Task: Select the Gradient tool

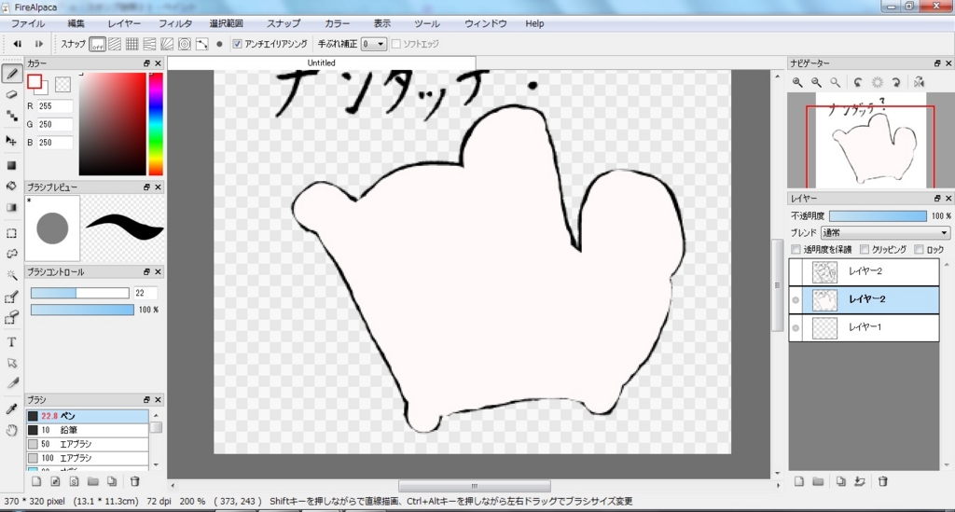Action: [x=11, y=208]
